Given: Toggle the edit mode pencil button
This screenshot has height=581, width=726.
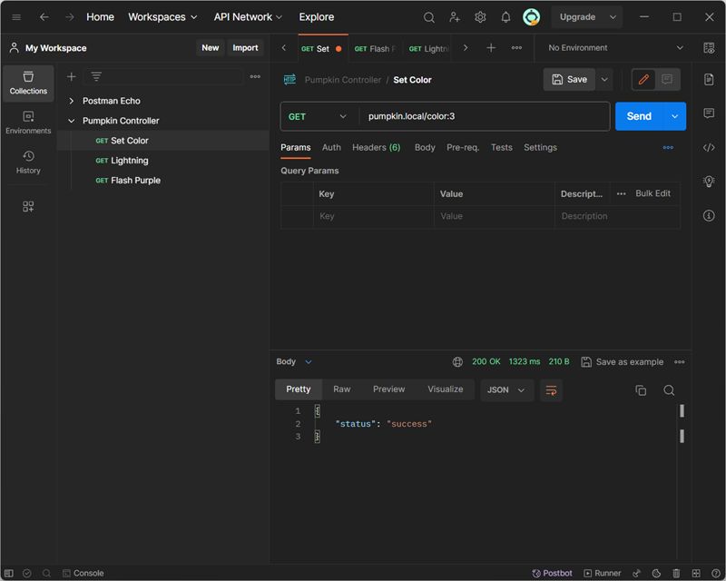Looking at the screenshot, I should click(x=643, y=80).
